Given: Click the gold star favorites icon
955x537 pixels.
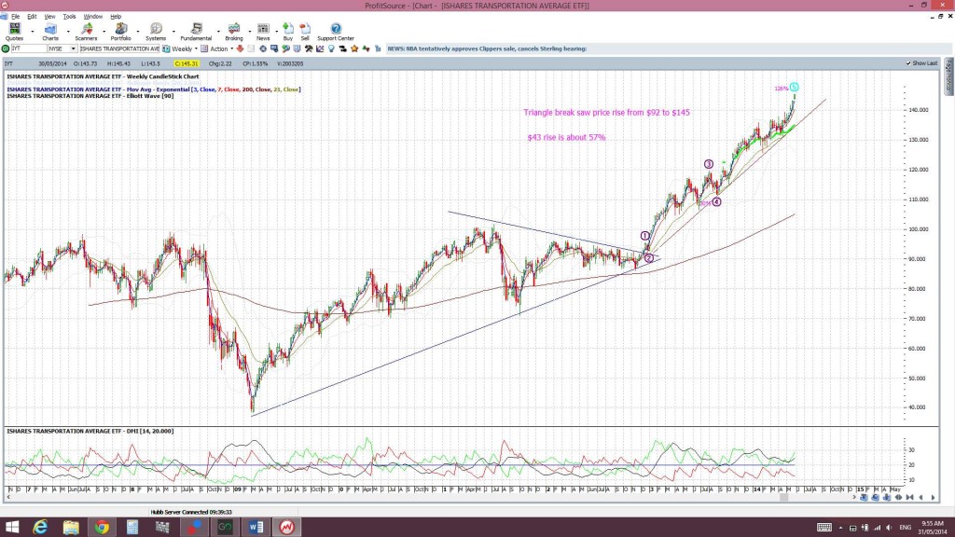Looking at the screenshot, I should tap(354, 48).
